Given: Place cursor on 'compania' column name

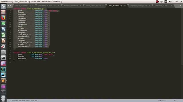Looking at the screenshot, I should click(x=22, y=21).
